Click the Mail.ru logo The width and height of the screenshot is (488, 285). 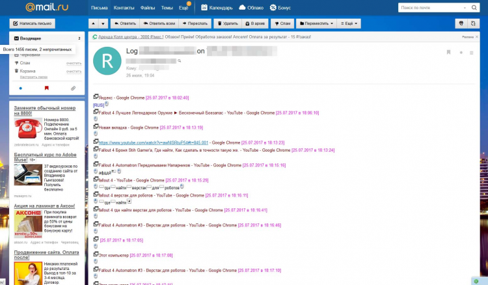[x=47, y=7]
